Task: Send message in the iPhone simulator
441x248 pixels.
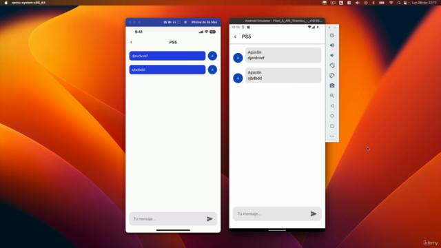Action: tap(209, 219)
